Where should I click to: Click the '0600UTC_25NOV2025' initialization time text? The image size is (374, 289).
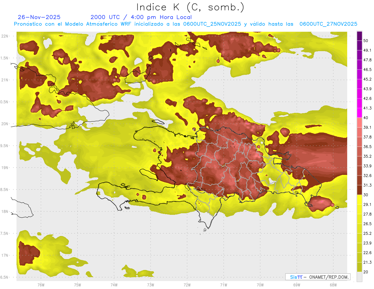(x=212, y=24)
